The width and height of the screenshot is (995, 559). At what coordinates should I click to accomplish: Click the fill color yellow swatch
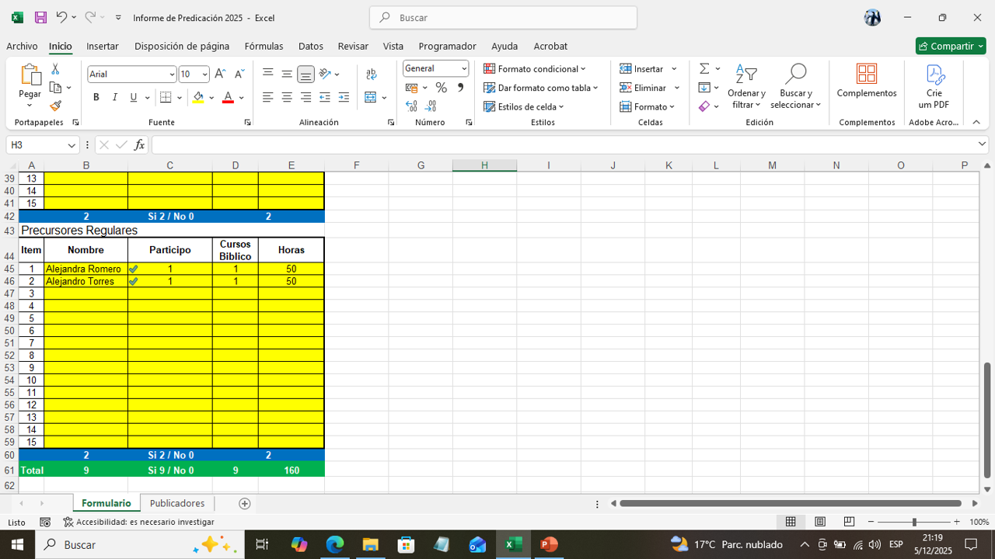click(x=198, y=98)
